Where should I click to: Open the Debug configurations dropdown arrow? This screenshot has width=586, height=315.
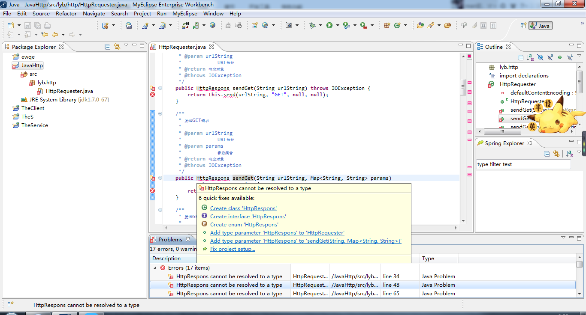320,26
